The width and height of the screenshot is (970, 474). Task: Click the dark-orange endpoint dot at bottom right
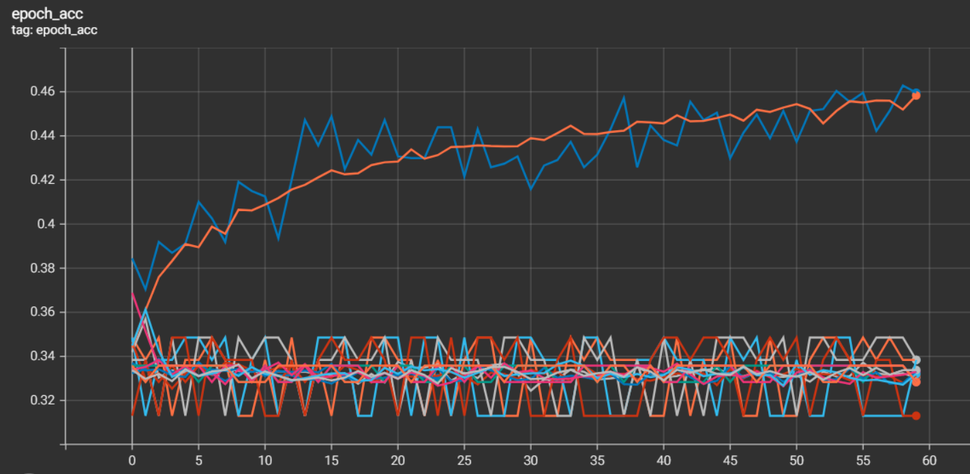click(x=916, y=415)
